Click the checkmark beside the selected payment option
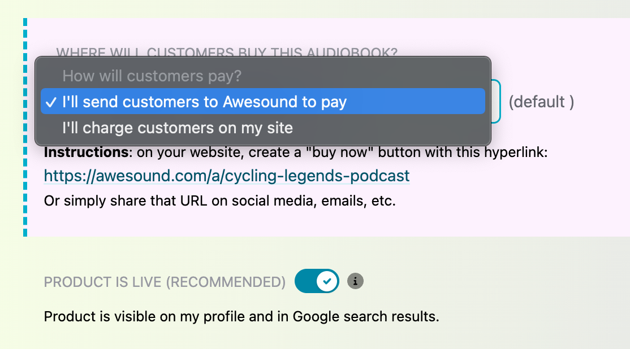 click(x=51, y=102)
